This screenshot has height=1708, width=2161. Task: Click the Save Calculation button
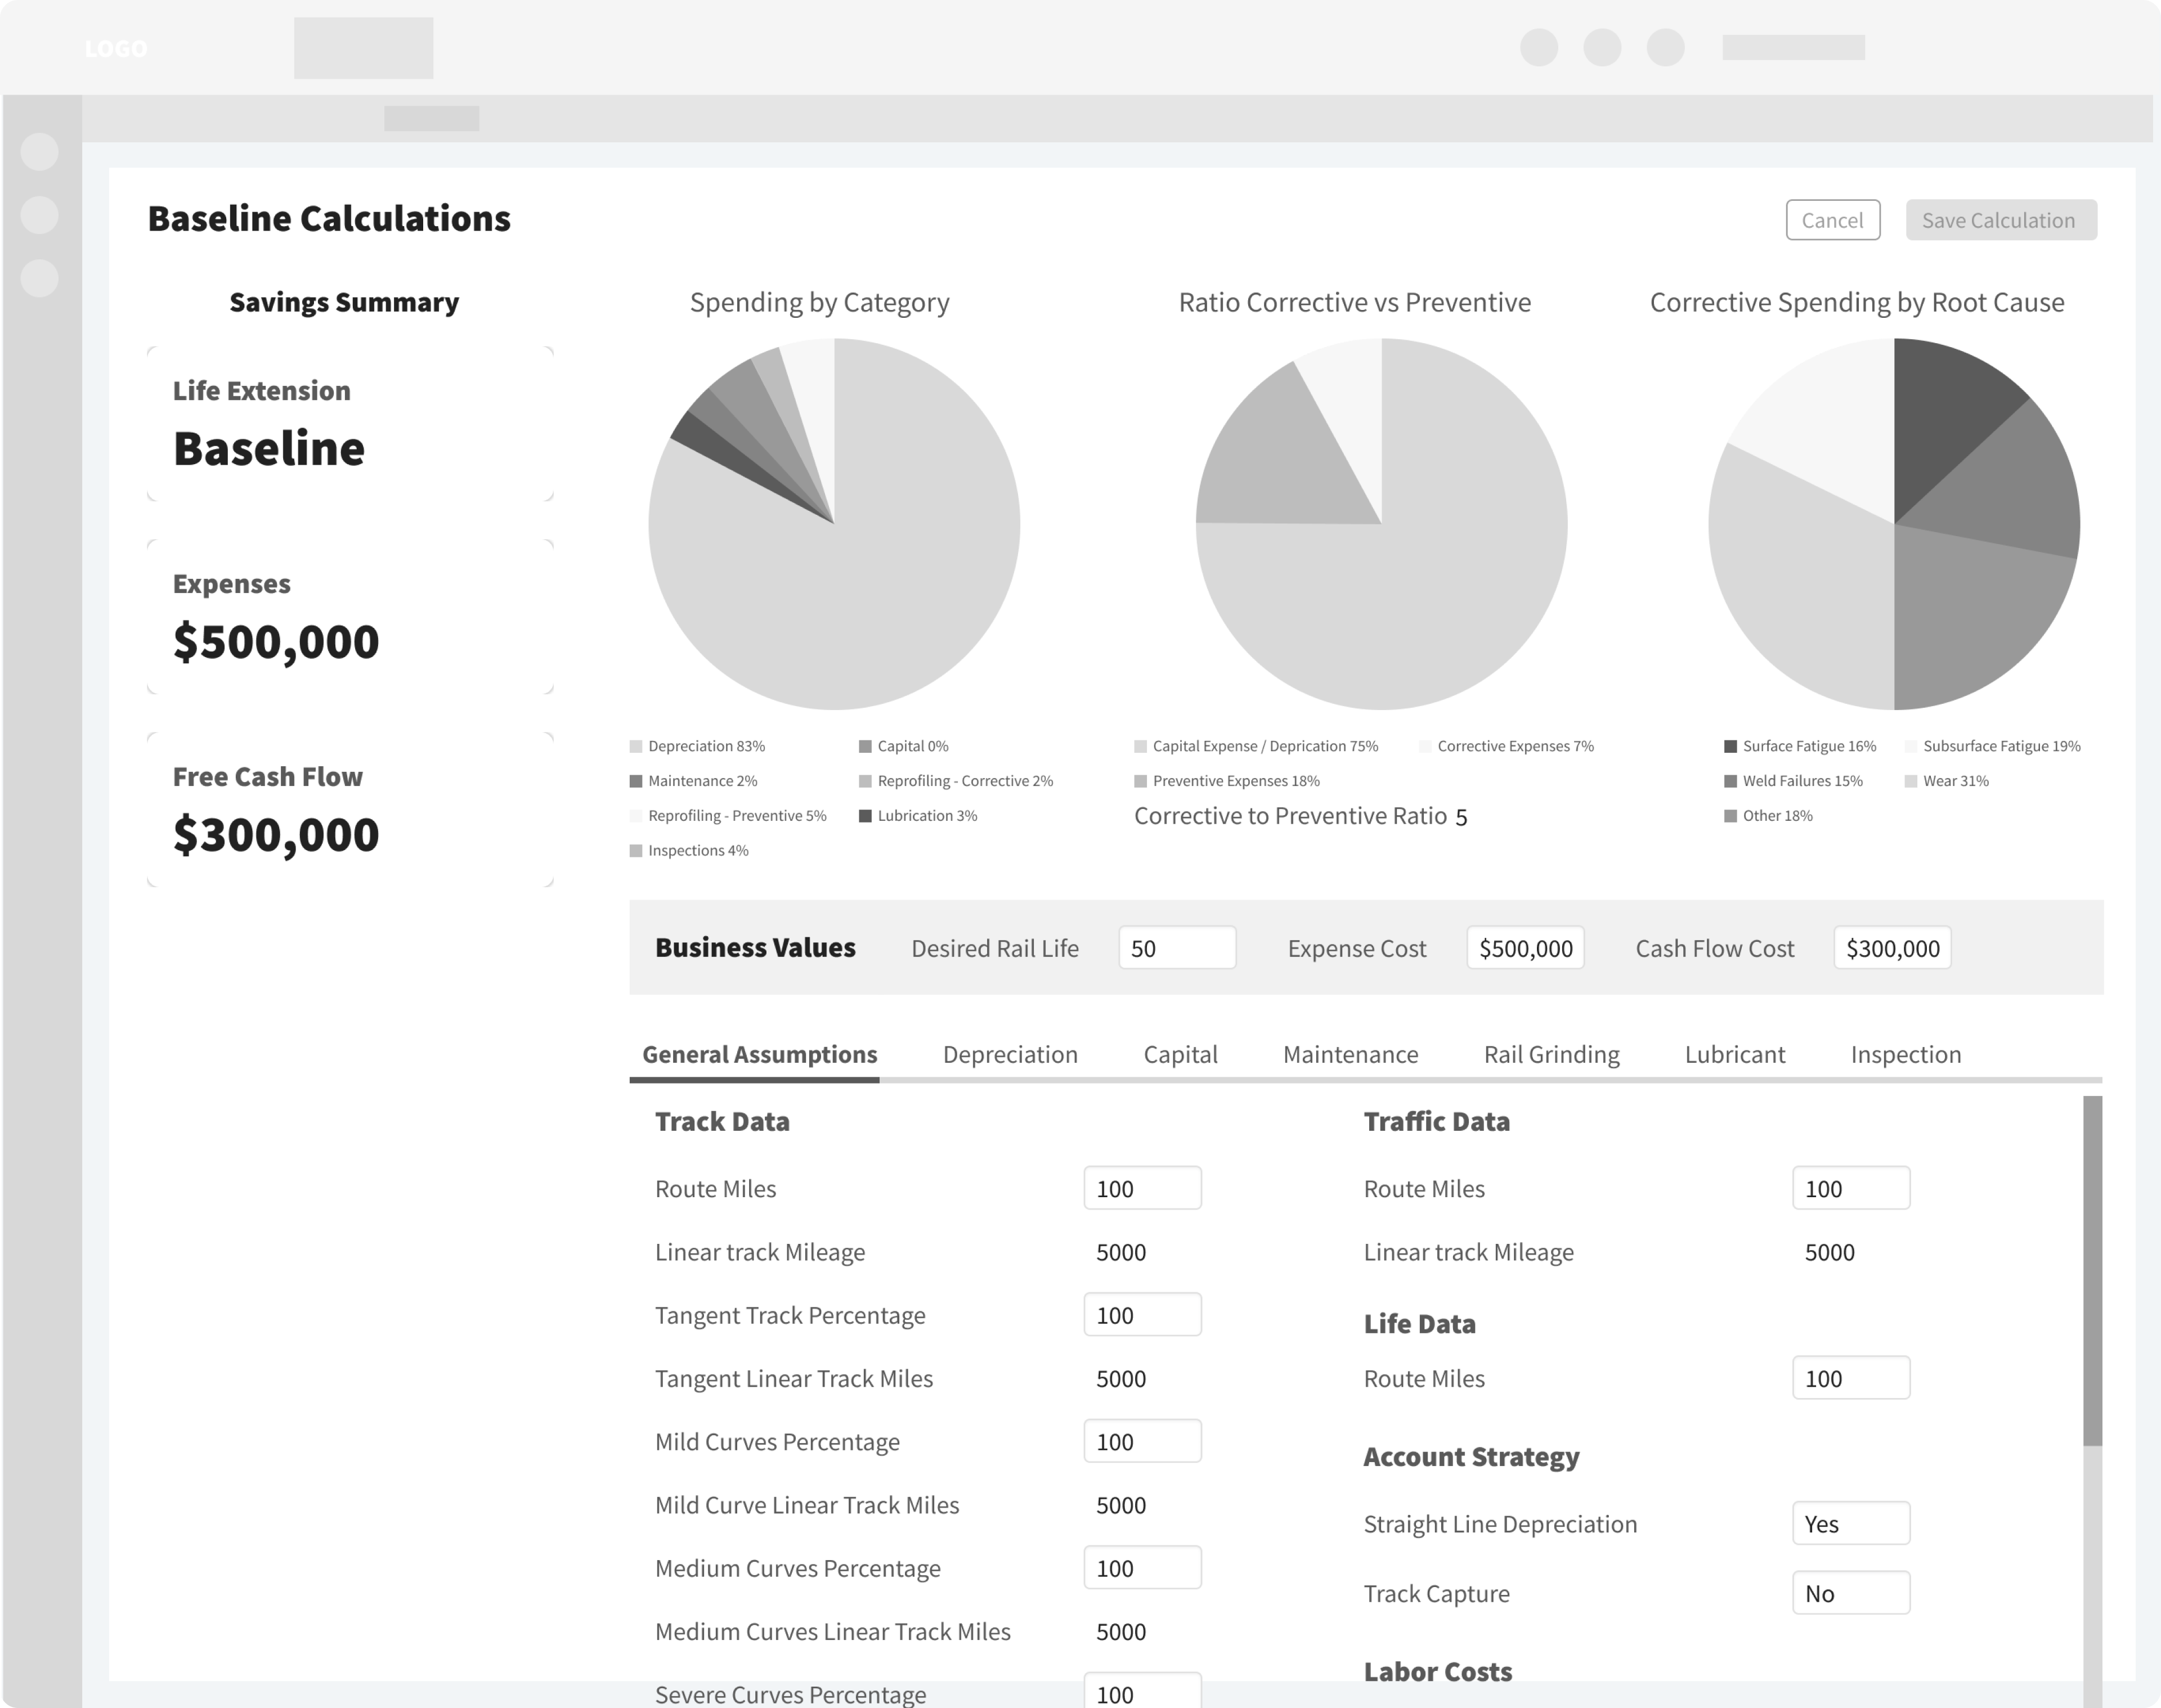point(2000,220)
